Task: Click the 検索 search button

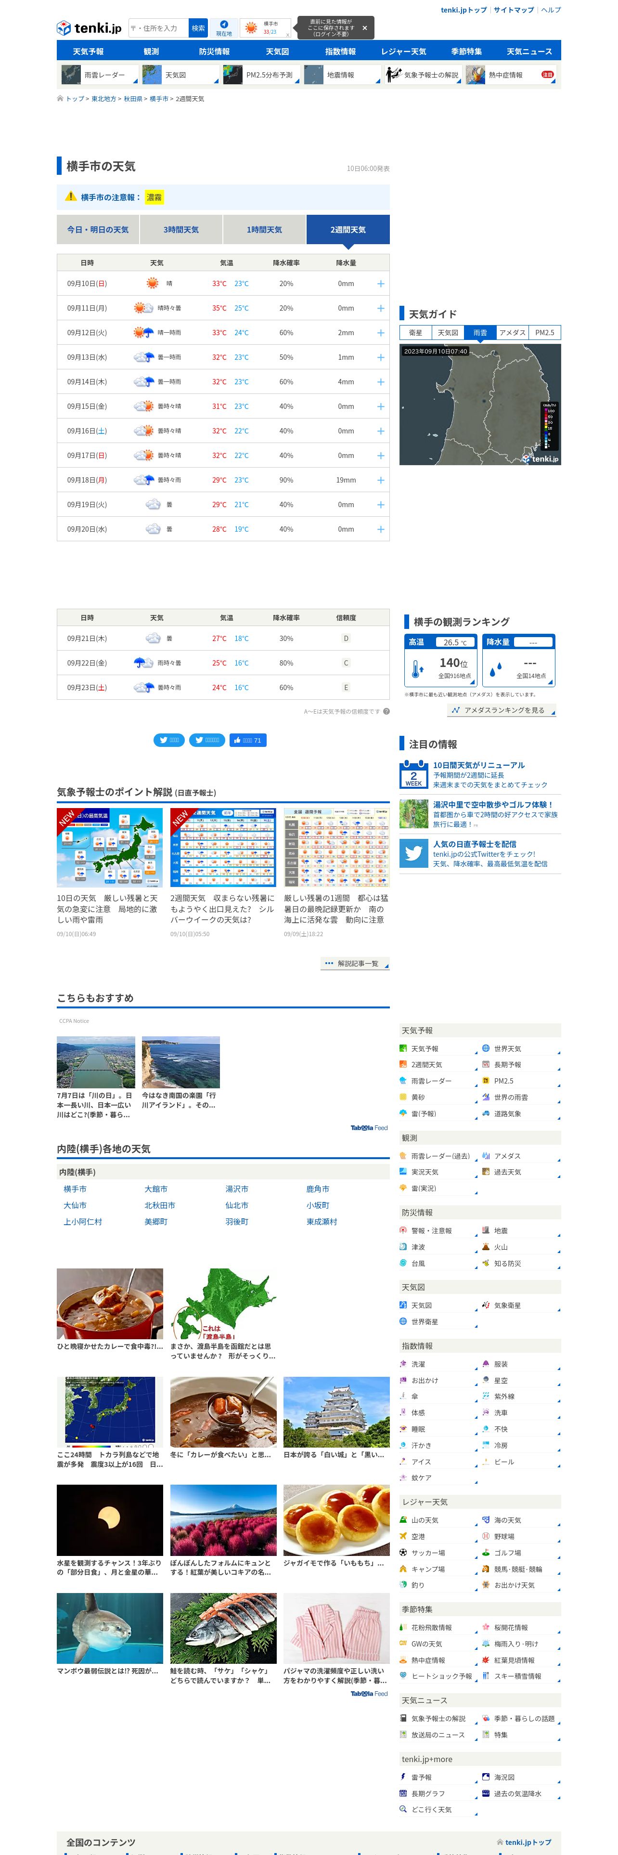Action: pyautogui.click(x=198, y=28)
